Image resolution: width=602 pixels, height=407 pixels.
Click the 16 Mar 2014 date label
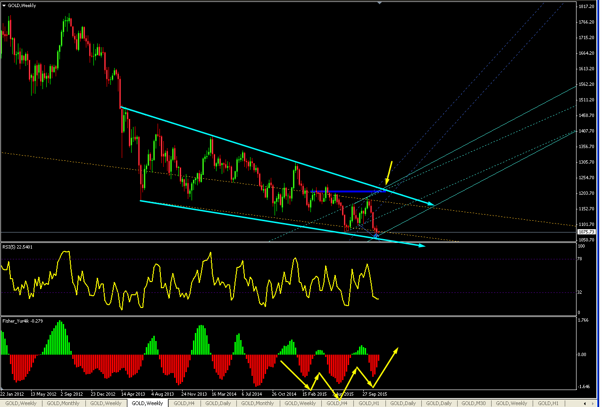click(224, 394)
